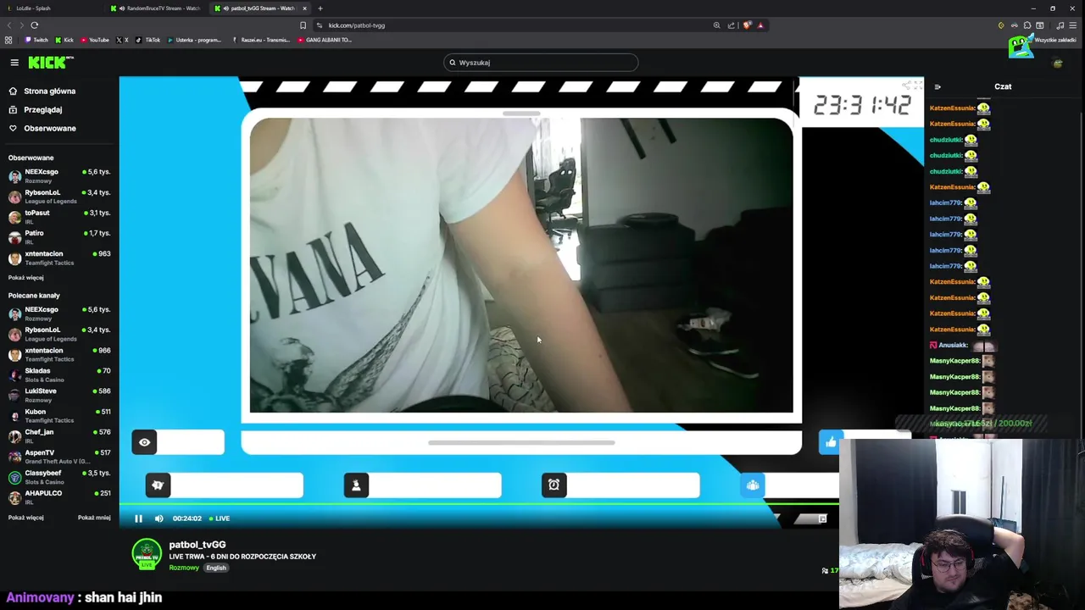This screenshot has width=1085, height=610.
Task: Open Classybeef recommended channel
Action: [x=59, y=477]
